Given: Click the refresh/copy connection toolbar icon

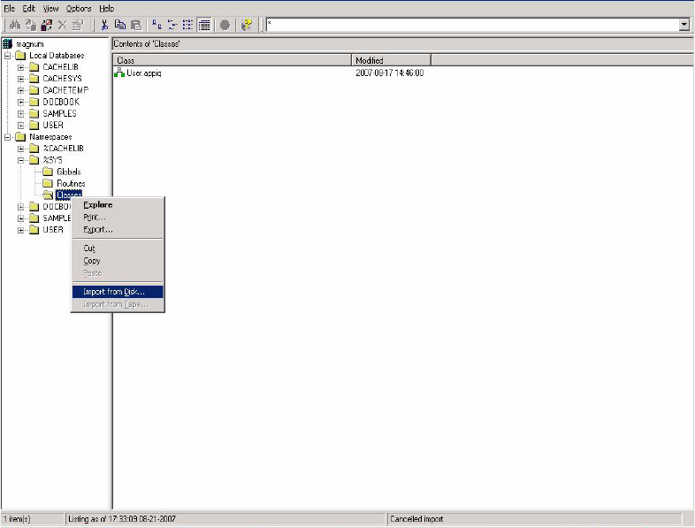Looking at the screenshot, I should 30,25.
